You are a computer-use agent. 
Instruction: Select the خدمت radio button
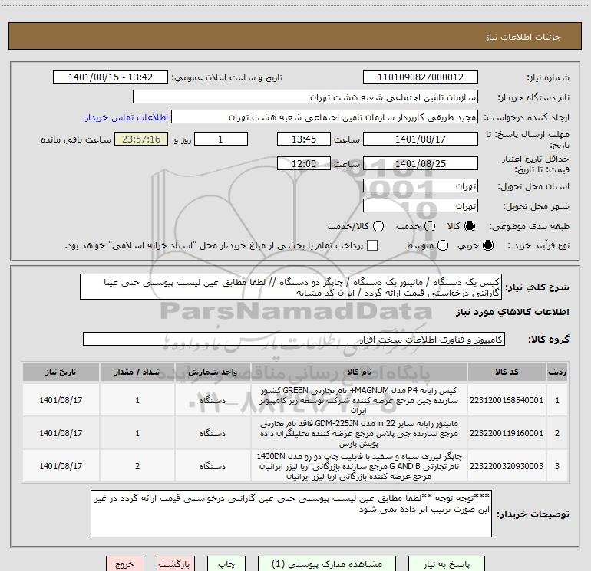(x=430, y=226)
